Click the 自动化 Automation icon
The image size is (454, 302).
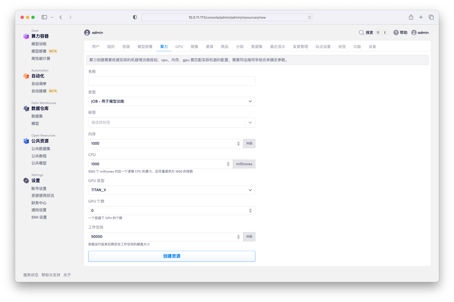click(x=26, y=76)
